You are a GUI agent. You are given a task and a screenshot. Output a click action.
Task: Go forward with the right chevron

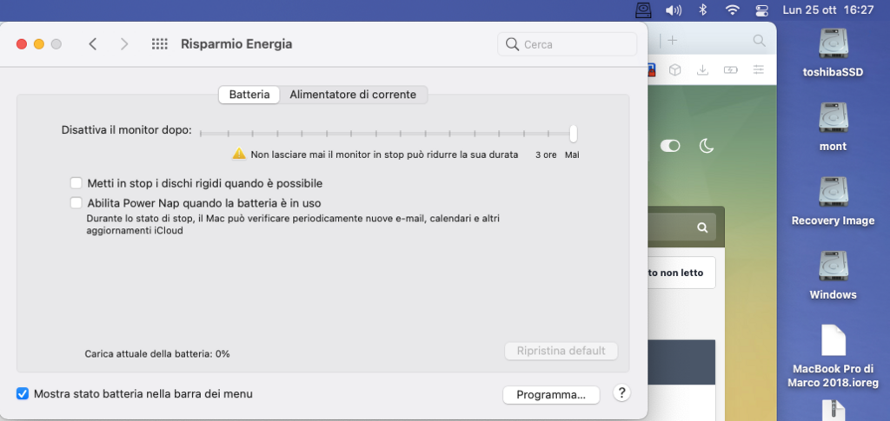pos(124,44)
